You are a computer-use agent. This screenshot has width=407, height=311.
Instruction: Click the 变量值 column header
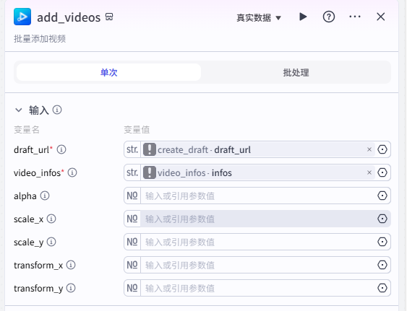(x=137, y=129)
